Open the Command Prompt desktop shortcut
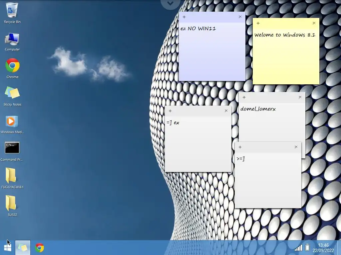341x255 pixels. point(12,151)
